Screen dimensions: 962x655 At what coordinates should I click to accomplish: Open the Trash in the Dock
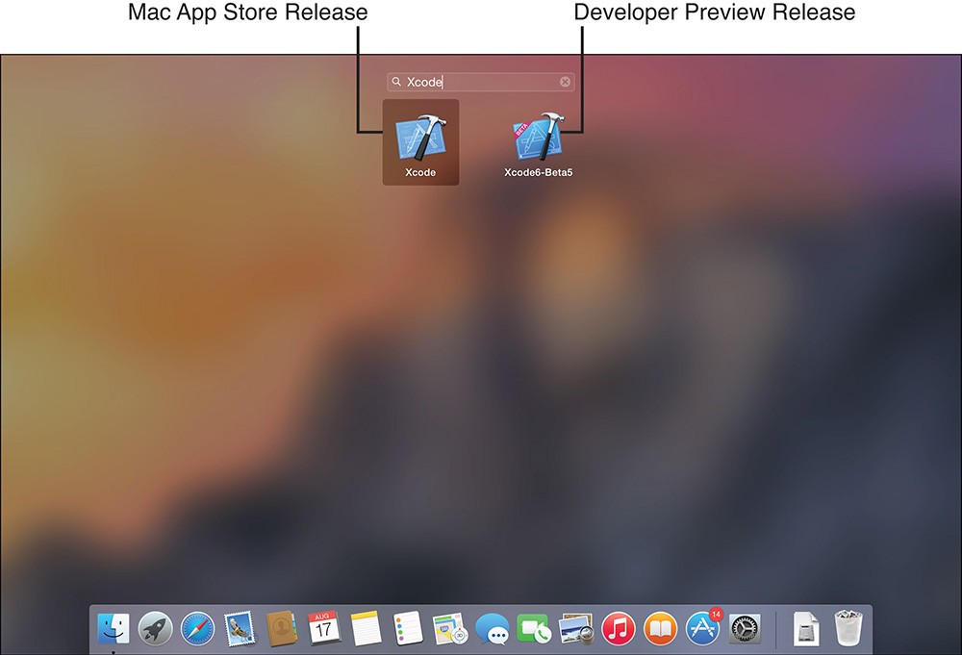point(848,628)
